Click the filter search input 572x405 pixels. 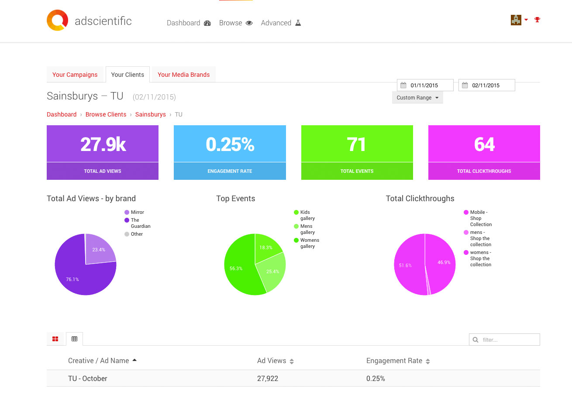[x=505, y=340]
